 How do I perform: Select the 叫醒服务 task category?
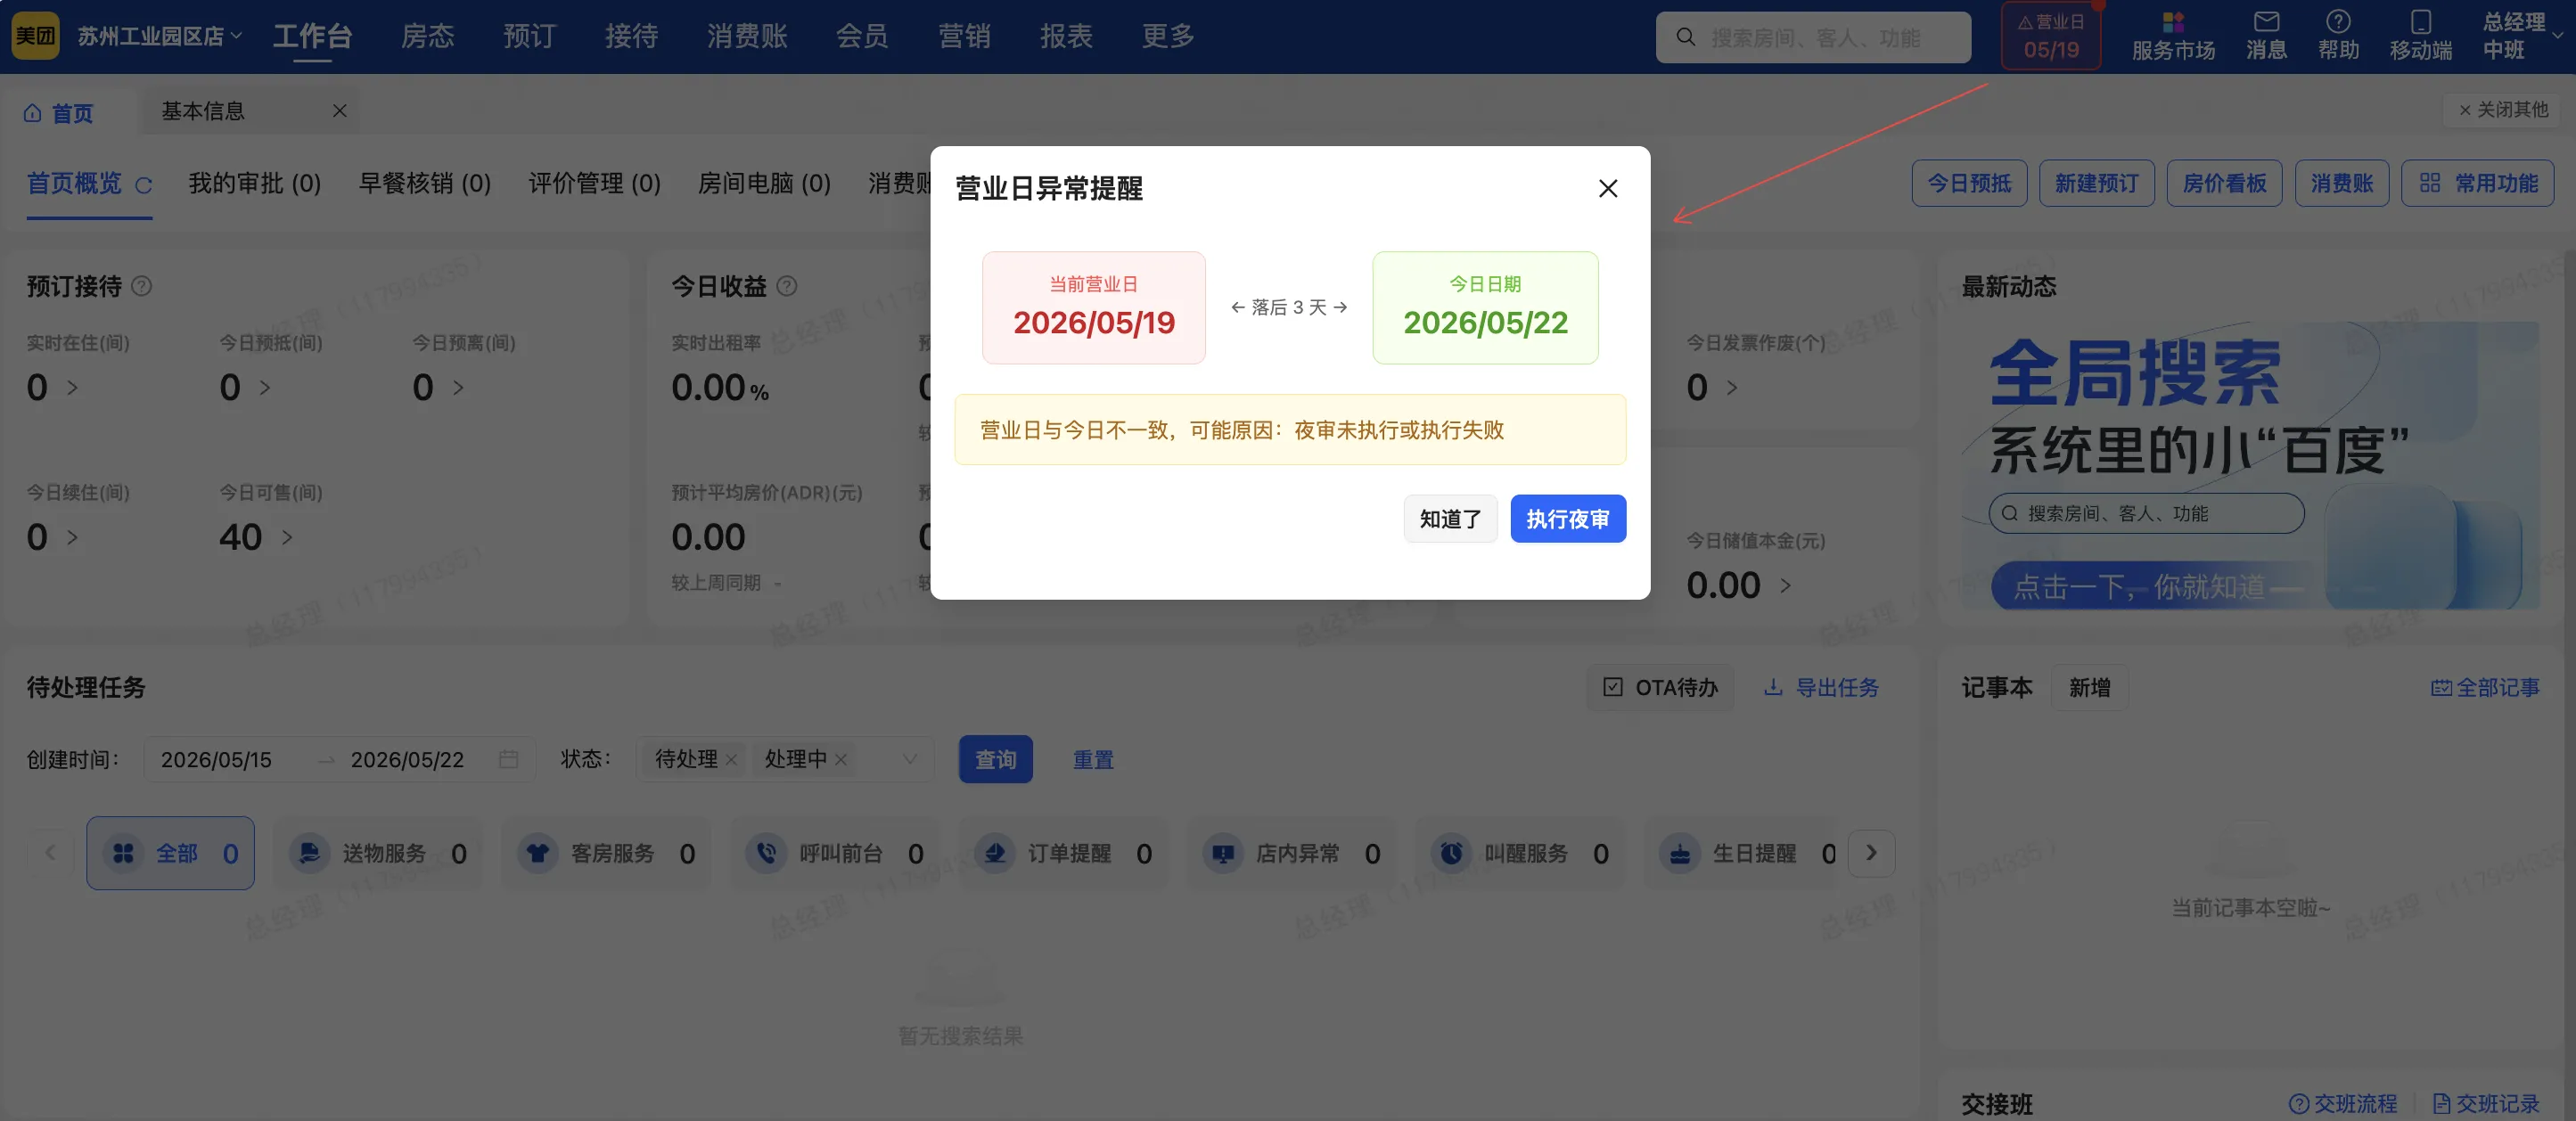(x=1519, y=853)
